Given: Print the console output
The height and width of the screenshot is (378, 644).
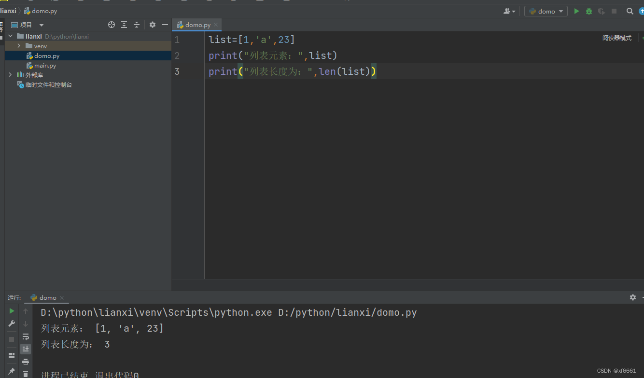Looking at the screenshot, I should click(26, 362).
